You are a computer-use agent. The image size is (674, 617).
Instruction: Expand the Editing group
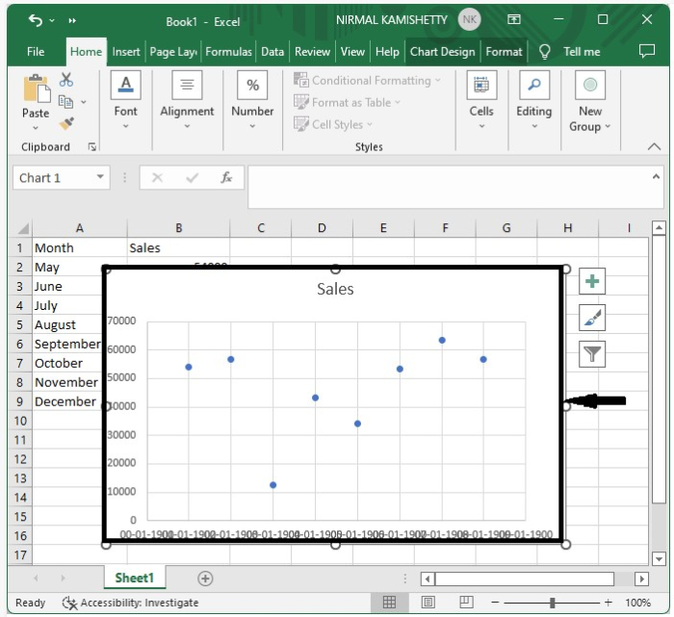point(533,100)
